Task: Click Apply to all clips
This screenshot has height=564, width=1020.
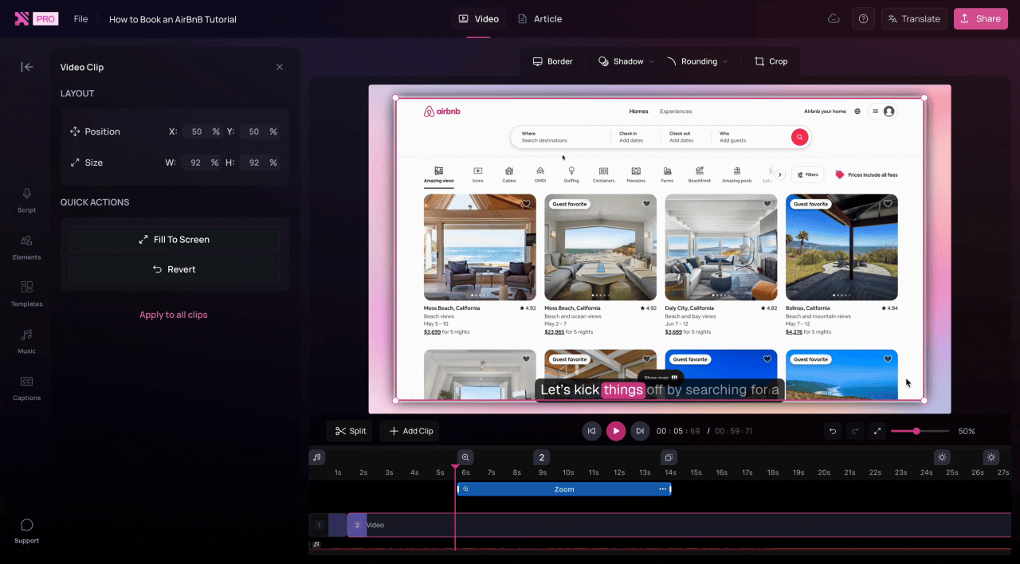Action: [x=174, y=314]
